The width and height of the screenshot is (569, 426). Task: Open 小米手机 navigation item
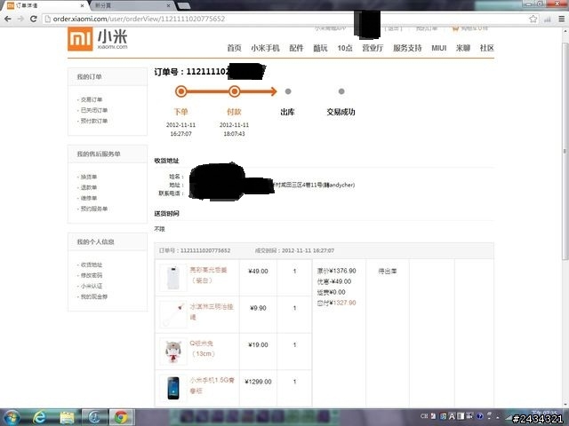pyautogui.click(x=265, y=48)
